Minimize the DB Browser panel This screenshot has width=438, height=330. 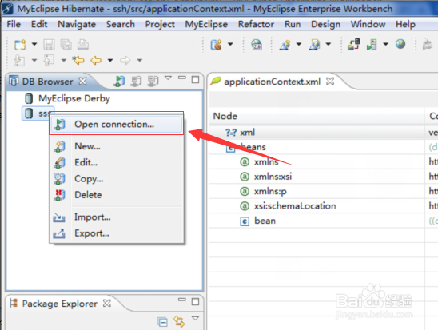click(x=182, y=78)
